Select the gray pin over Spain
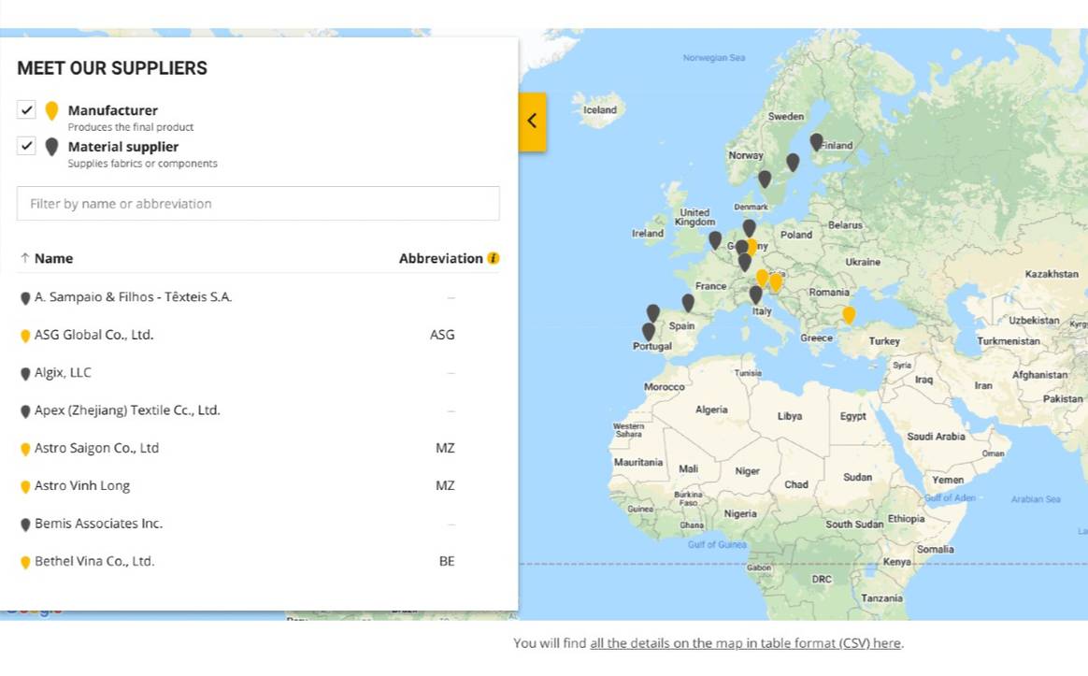The image size is (1088, 676). point(688,302)
